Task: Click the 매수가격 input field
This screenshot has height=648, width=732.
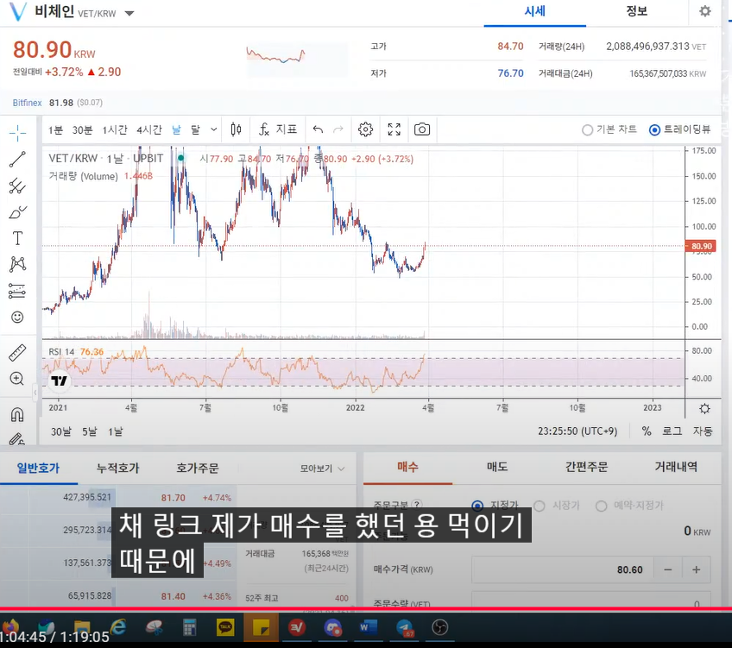Action: pyautogui.click(x=562, y=569)
